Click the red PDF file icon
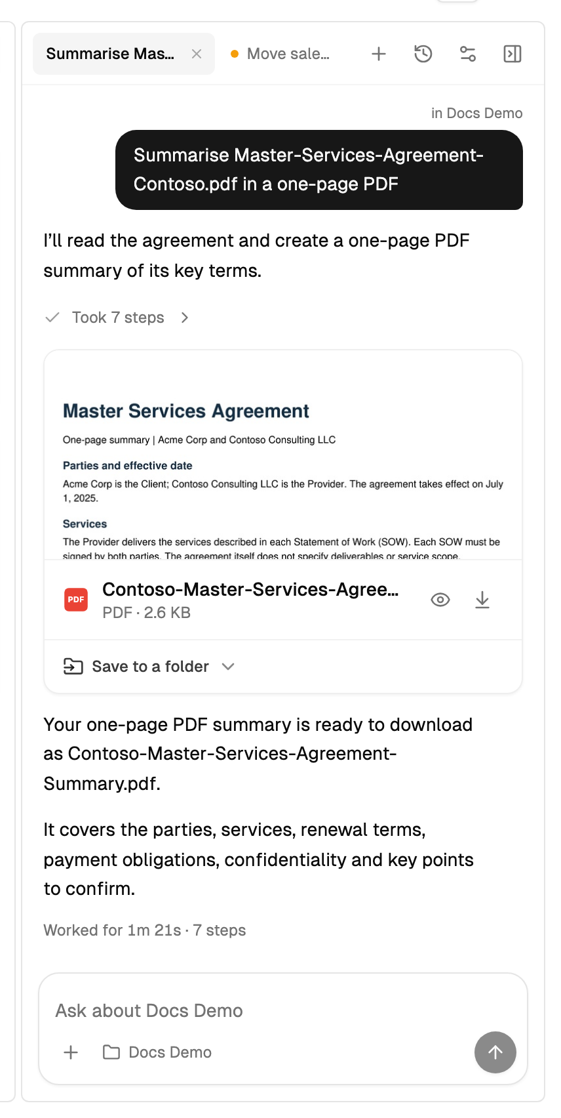This screenshot has height=1118, width=561. tap(76, 600)
